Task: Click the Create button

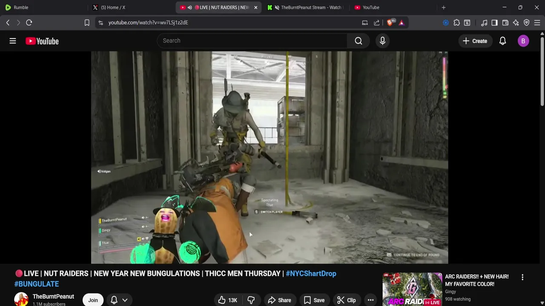Action: click(x=475, y=41)
